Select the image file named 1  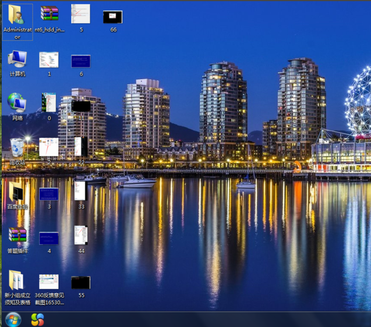[49, 59]
